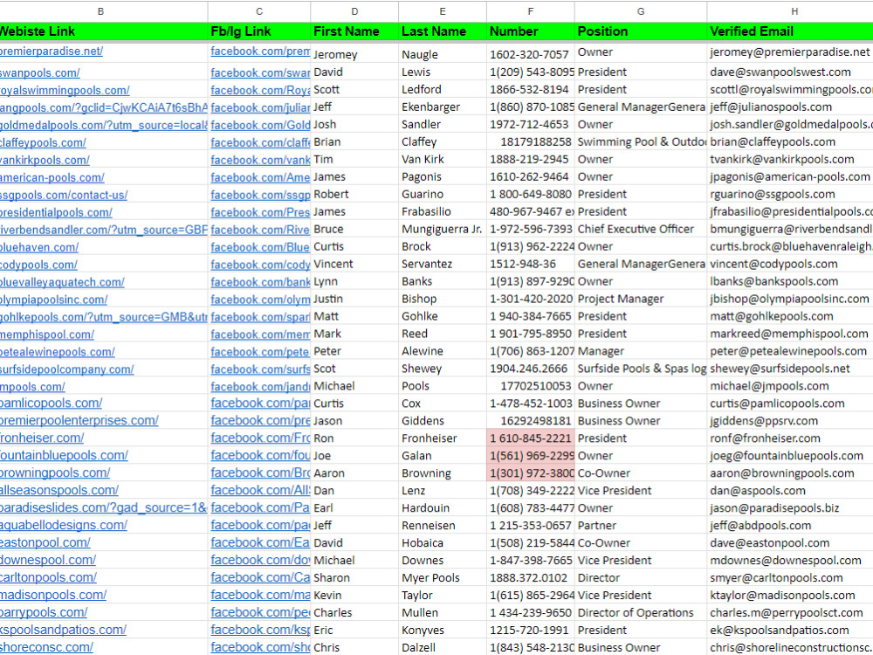The image size is (873, 655).
Task: Open the royalswimmingpools.com/ link
Action: (x=65, y=90)
